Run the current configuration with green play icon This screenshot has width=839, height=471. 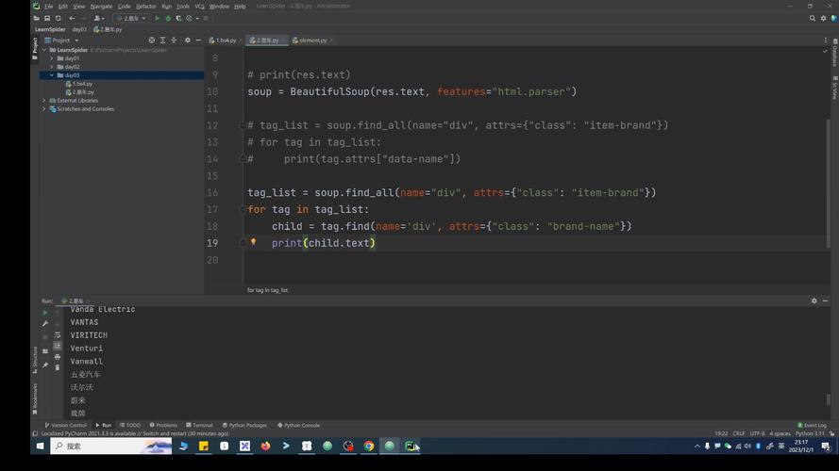[157, 18]
